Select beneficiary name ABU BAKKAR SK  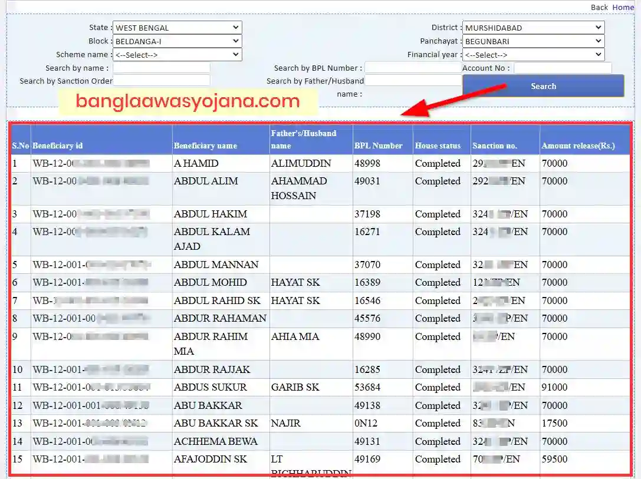coord(216,423)
